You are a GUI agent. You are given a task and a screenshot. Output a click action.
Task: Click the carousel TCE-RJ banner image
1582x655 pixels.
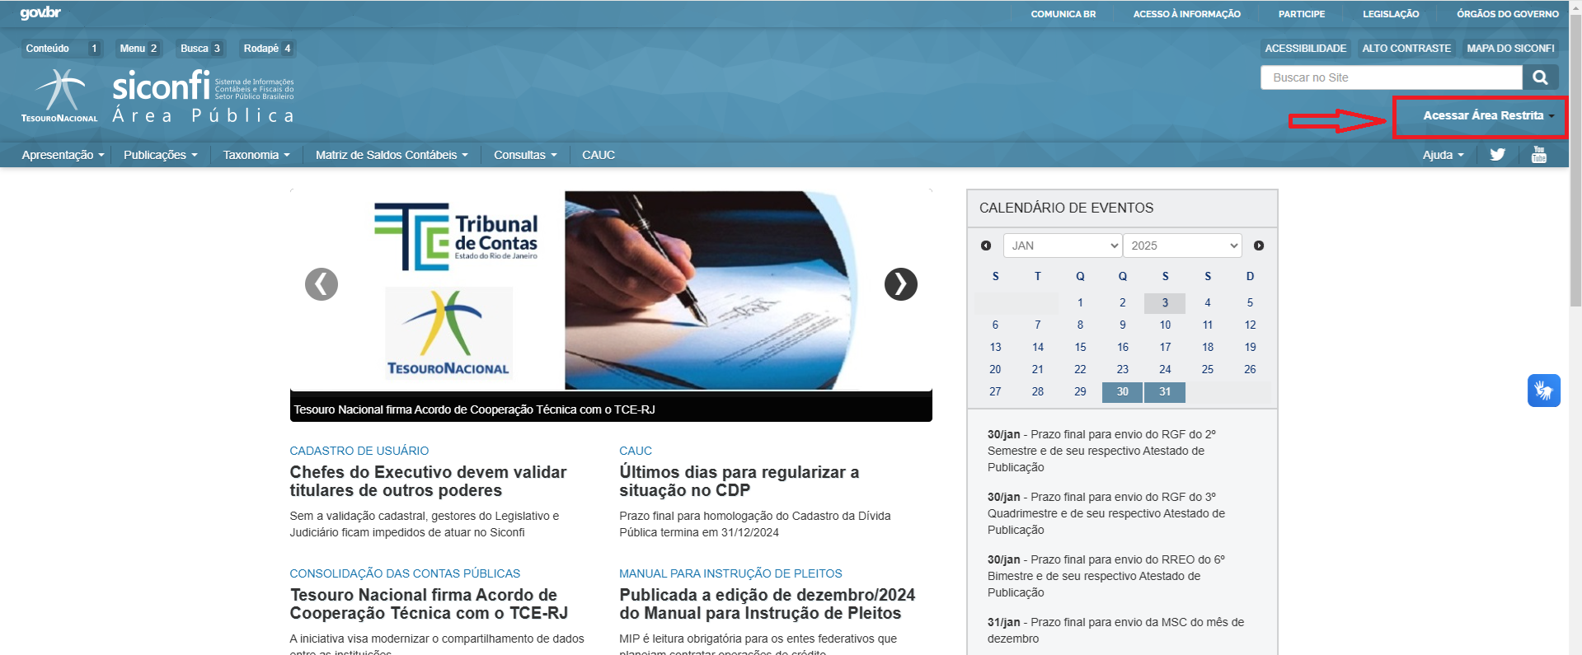tap(611, 290)
